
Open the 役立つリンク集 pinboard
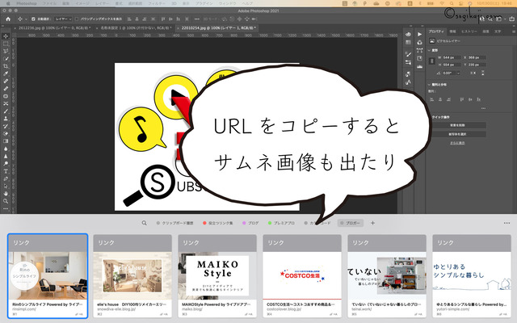[217, 223]
